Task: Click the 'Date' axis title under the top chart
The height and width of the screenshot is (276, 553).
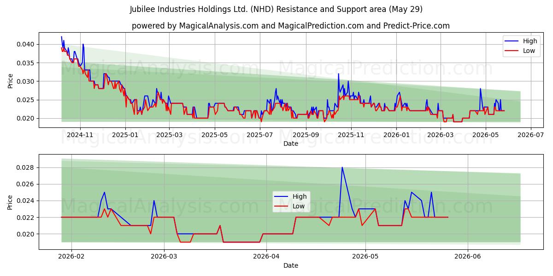Action: tap(291, 144)
